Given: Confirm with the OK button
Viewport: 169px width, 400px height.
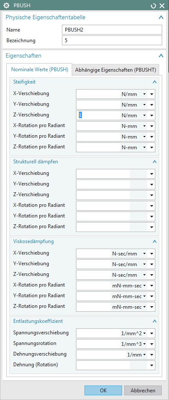Looking at the screenshot, I should (103, 390).
